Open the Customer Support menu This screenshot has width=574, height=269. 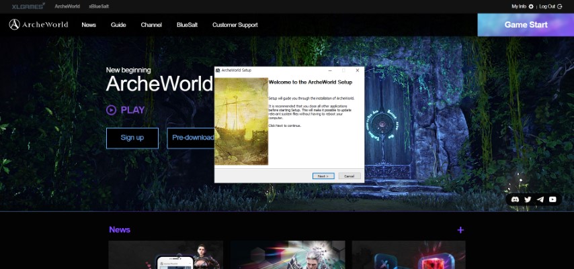click(x=235, y=25)
